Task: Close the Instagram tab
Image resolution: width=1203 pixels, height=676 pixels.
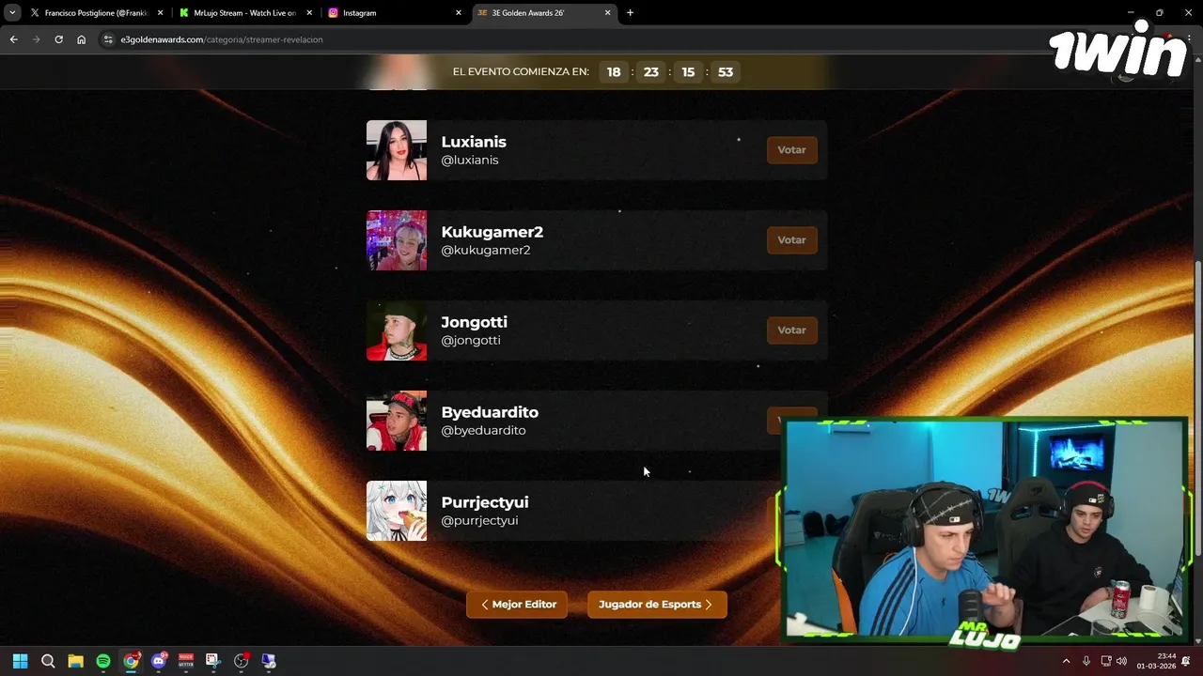Action: point(459,13)
